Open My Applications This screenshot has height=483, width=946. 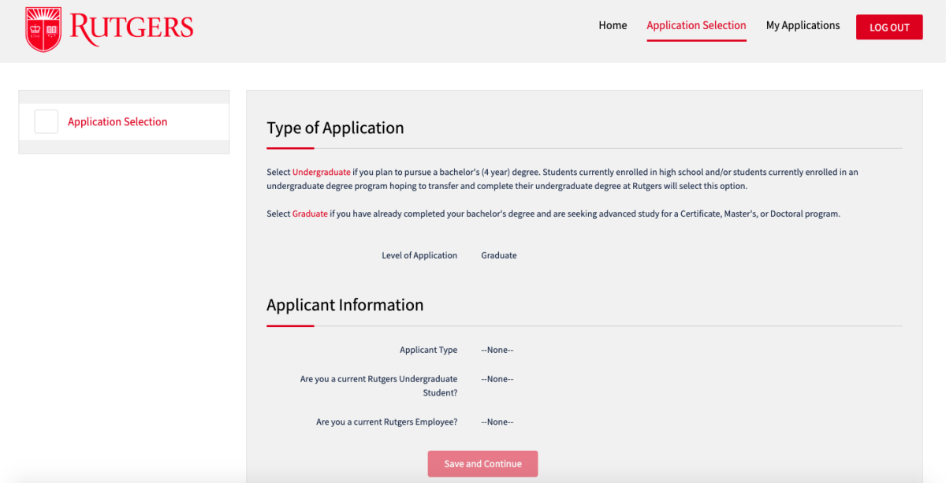(x=803, y=25)
